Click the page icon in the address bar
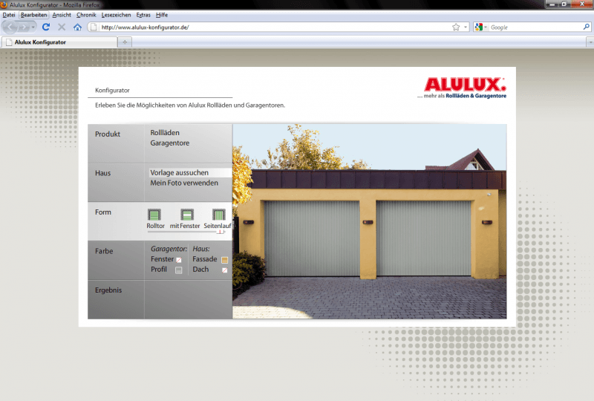This screenshot has height=401, width=594. pos(94,27)
